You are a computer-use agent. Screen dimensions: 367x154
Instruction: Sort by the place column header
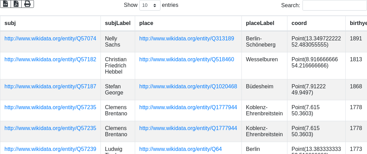146,23
